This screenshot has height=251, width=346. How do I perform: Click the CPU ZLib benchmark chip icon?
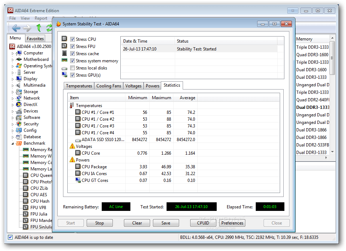(26, 188)
